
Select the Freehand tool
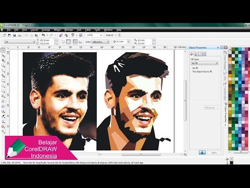point(3,70)
